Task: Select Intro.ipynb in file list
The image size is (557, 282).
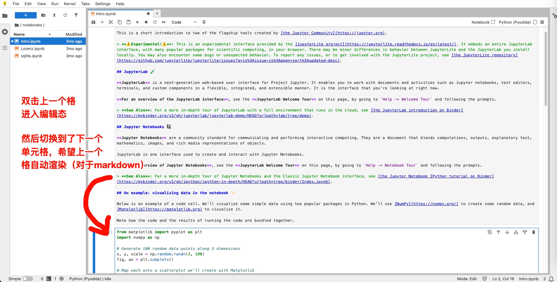Action: click(x=48, y=41)
